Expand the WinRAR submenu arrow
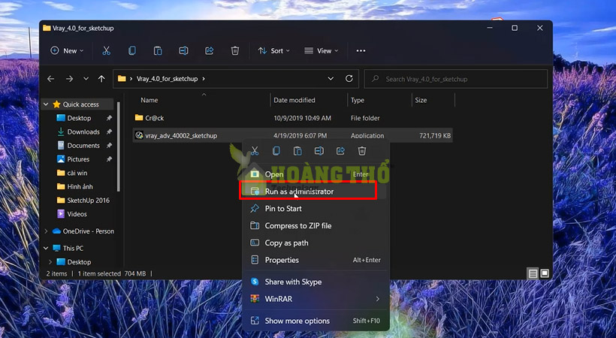 click(378, 299)
